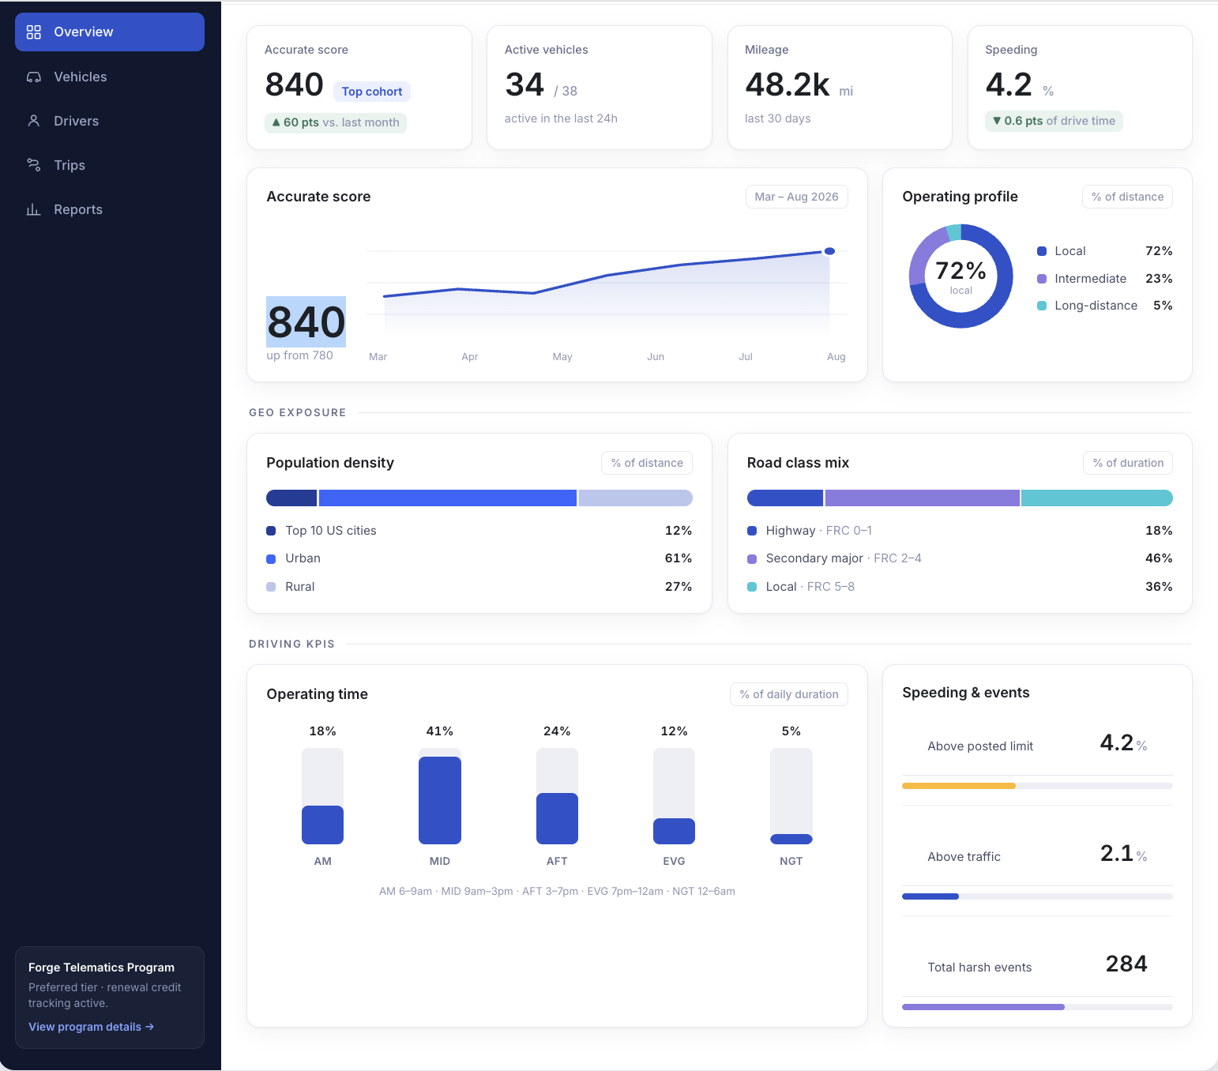Image resolution: width=1218 pixels, height=1071 pixels.
Task: Open the View program details link
Action: pos(92,1027)
